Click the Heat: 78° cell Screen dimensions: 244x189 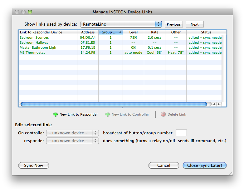(176, 52)
